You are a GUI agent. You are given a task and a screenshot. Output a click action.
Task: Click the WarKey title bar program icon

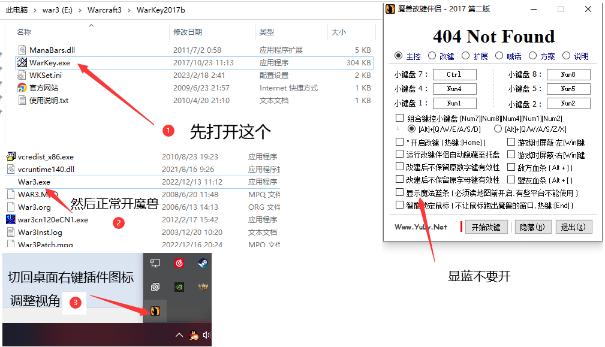(x=390, y=9)
